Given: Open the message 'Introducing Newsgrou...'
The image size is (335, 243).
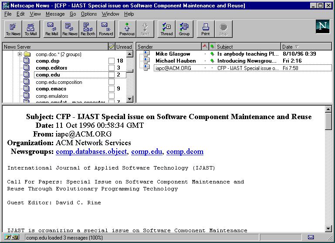Looking at the screenshot, I should pos(247,61).
